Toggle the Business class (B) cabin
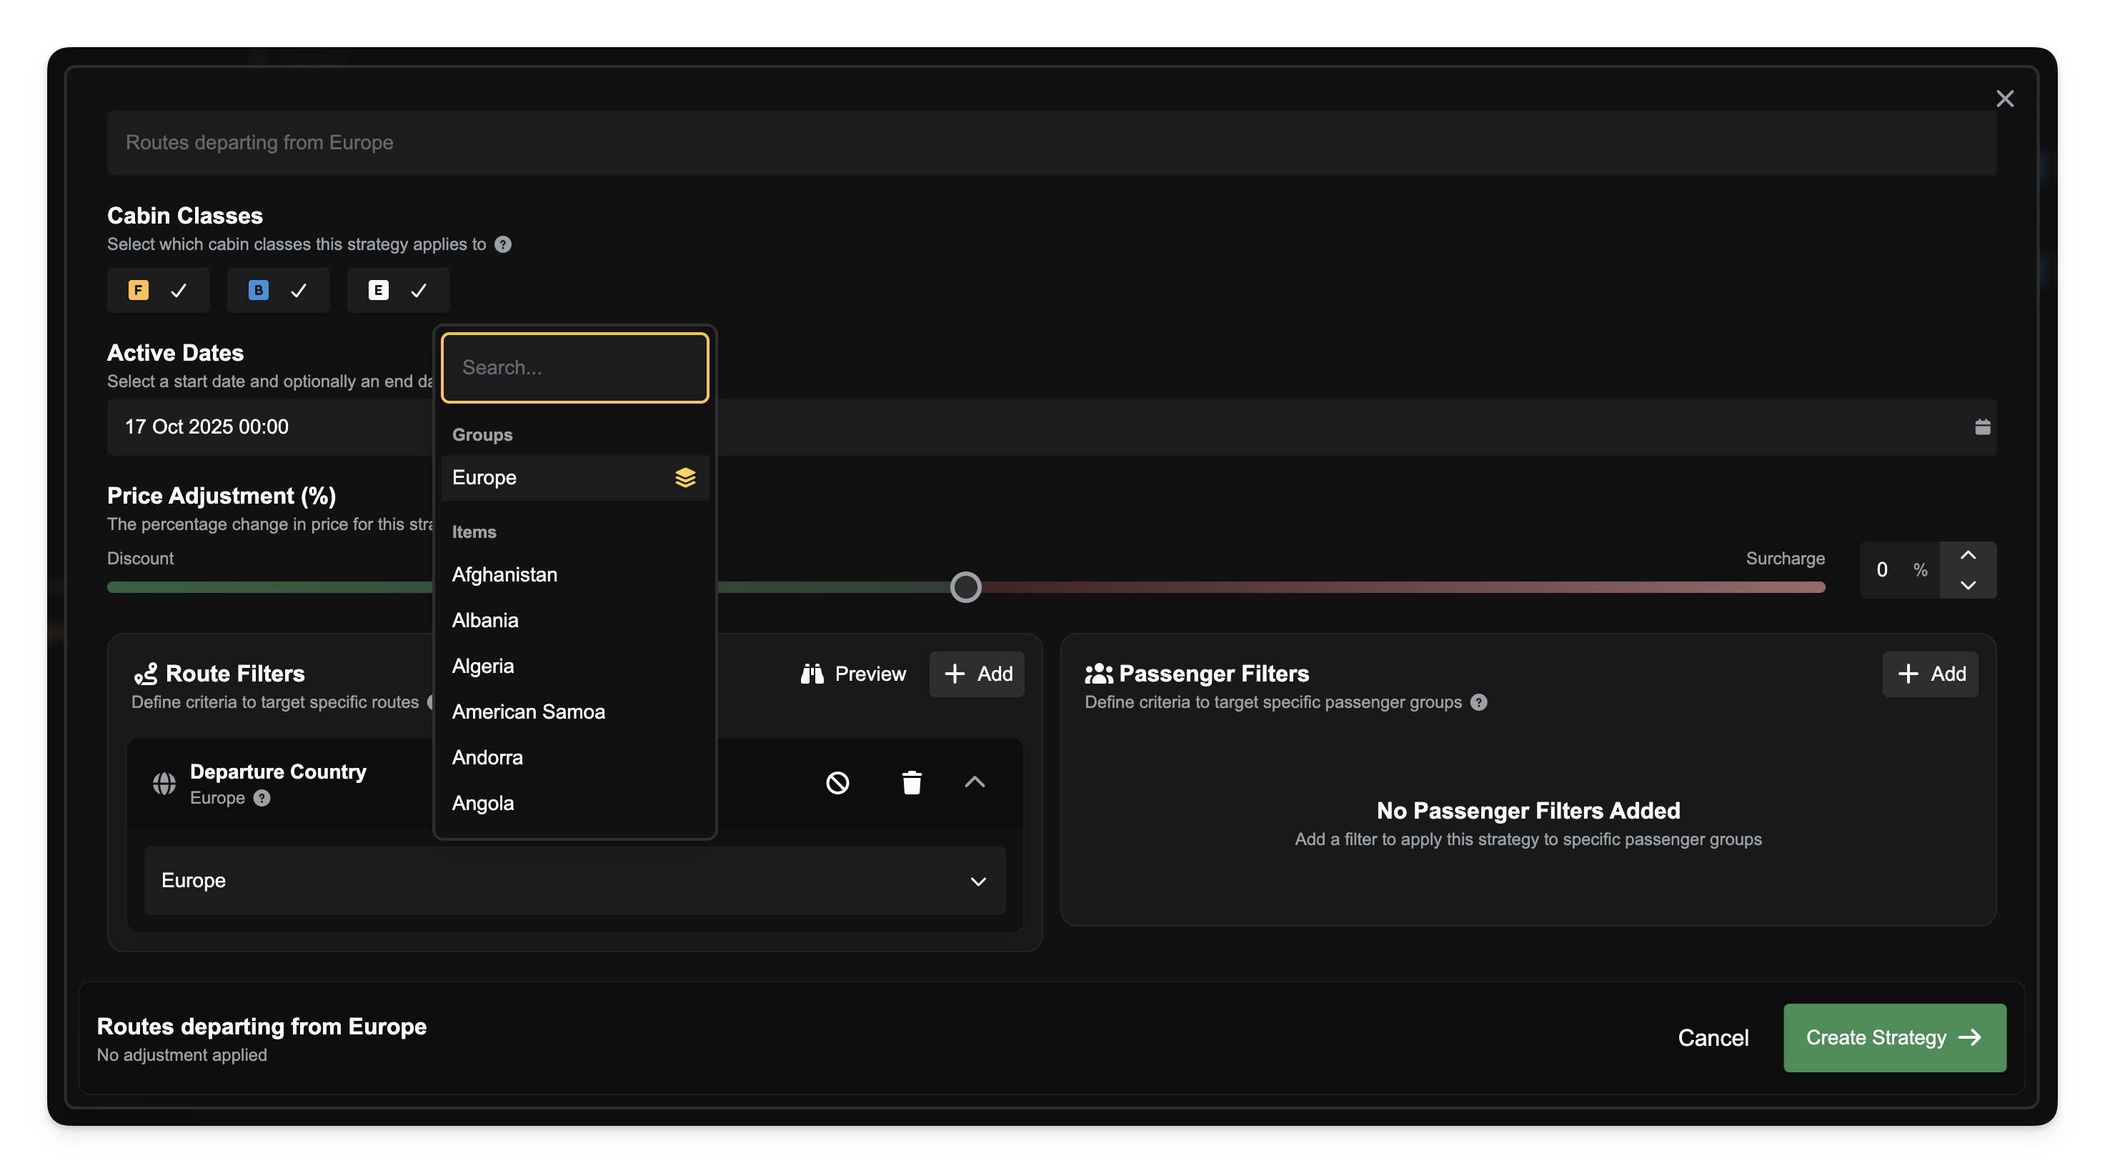The width and height of the screenshot is (2105, 1173). click(x=278, y=290)
